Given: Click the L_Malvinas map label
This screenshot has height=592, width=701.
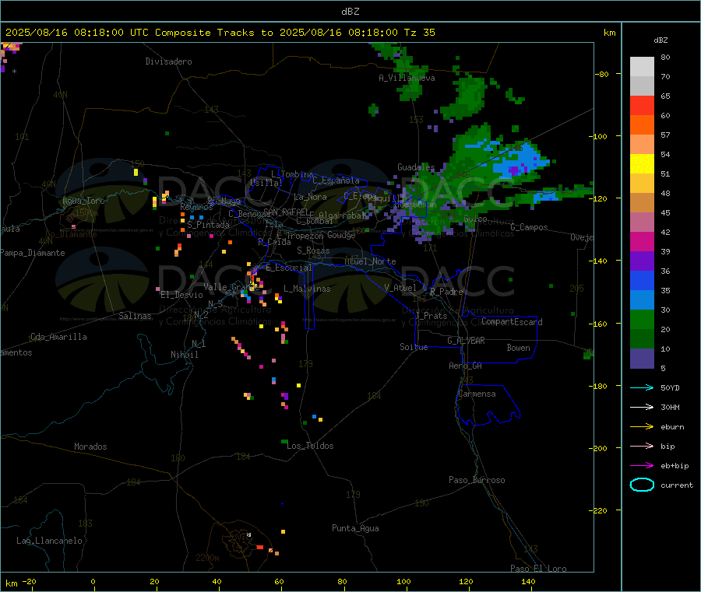Looking at the screenshot, I should [x=307, y=289].
